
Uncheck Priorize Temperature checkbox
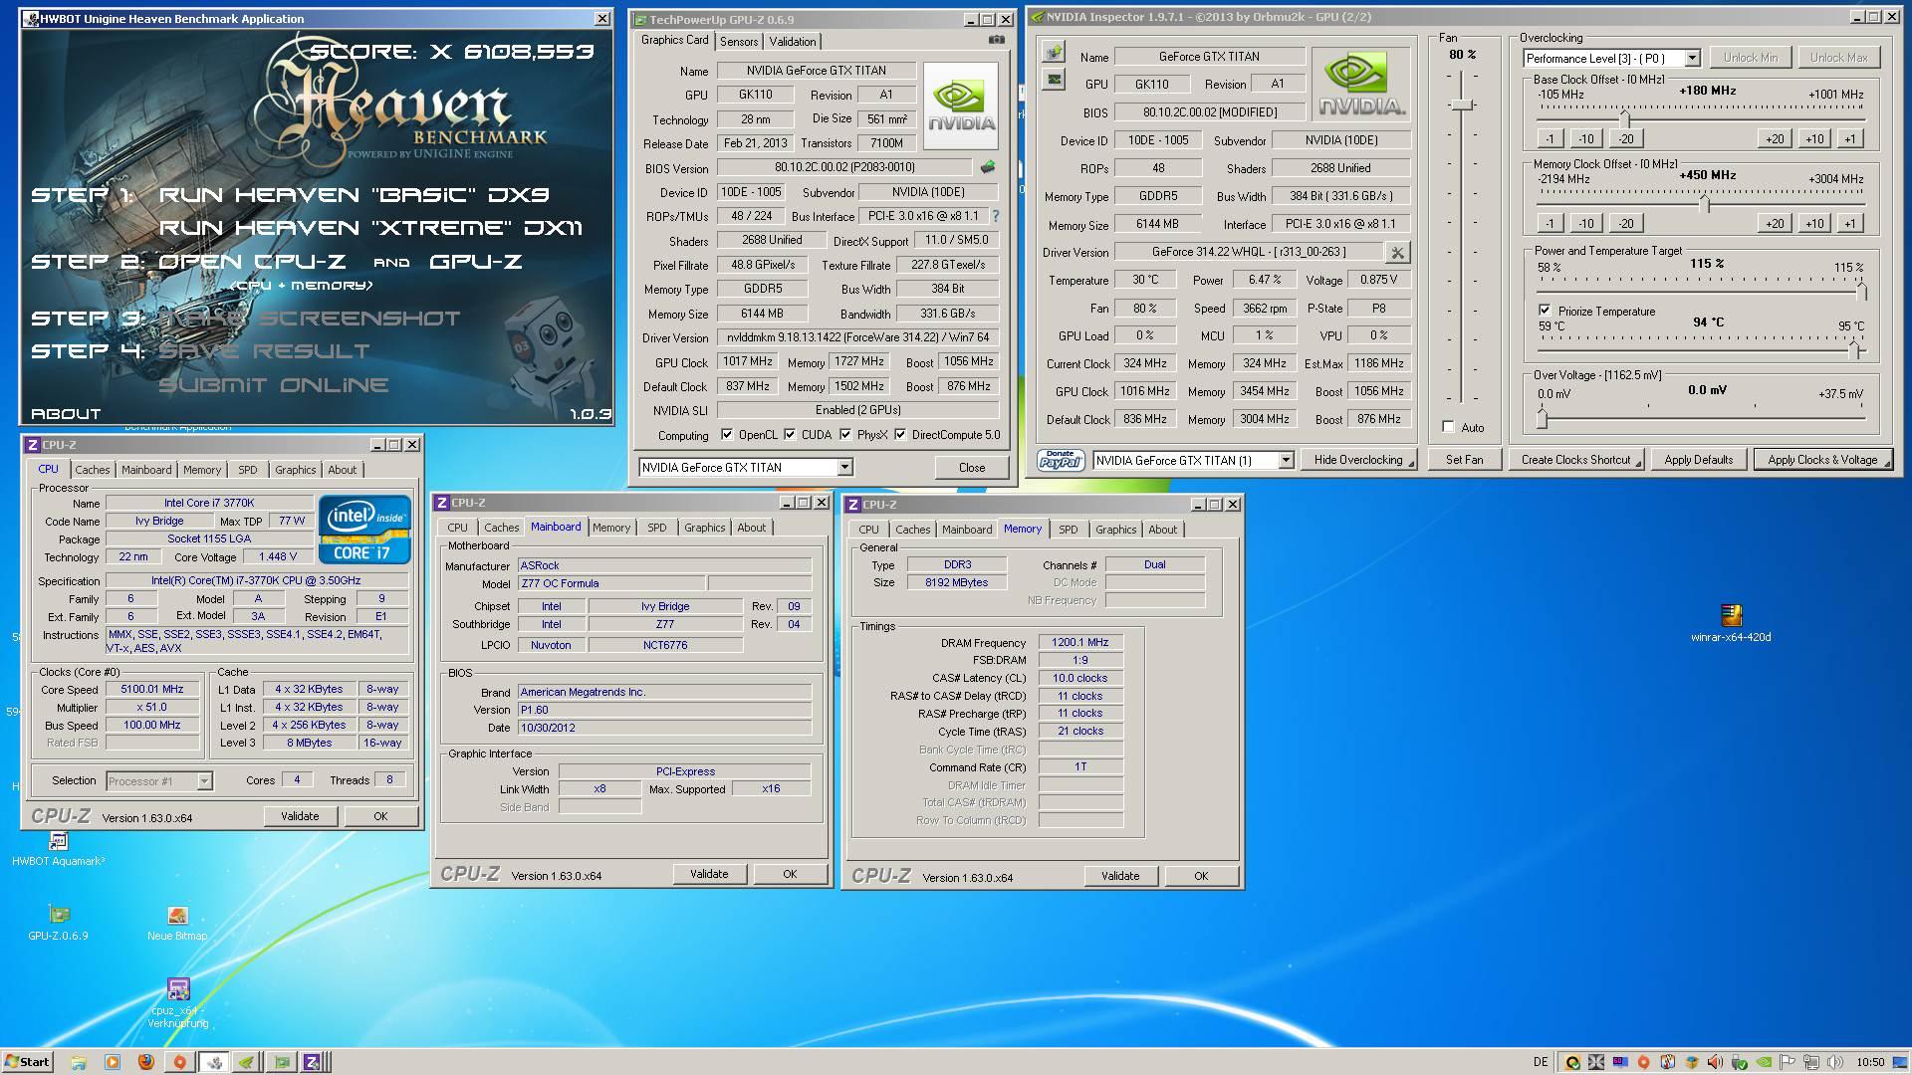point(1545,311)
